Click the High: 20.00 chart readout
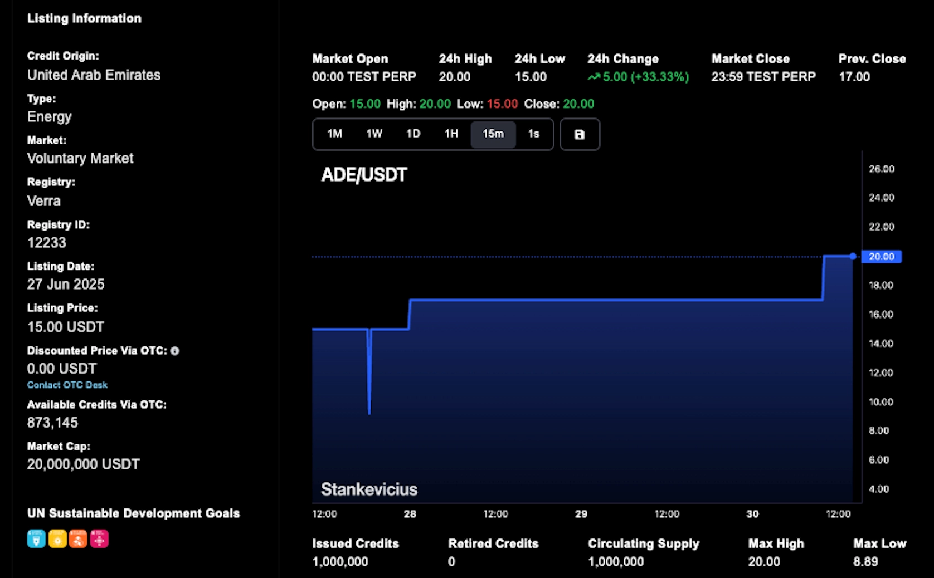934x578 pixels. pyautogui.click(x=419, y=104)
